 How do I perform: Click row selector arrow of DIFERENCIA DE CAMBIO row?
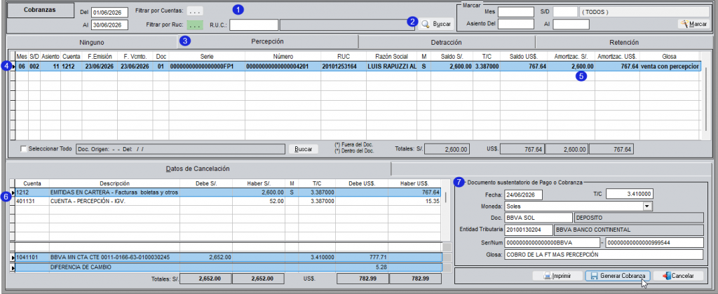click(13, 267)
